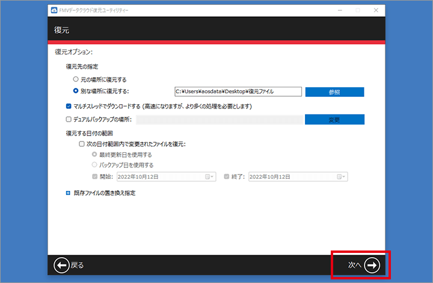The image size is (433, 283).
Task: Select 元の場所に復元する radio option
Action: pyautogui.click(x=75, y=79)
